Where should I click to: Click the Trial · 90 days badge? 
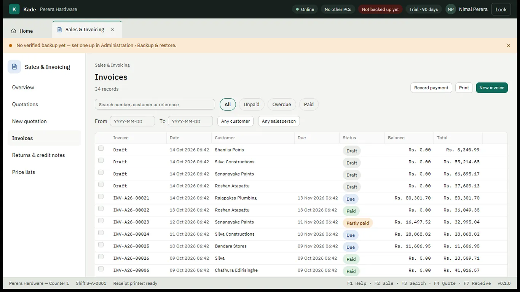point(424,9)
